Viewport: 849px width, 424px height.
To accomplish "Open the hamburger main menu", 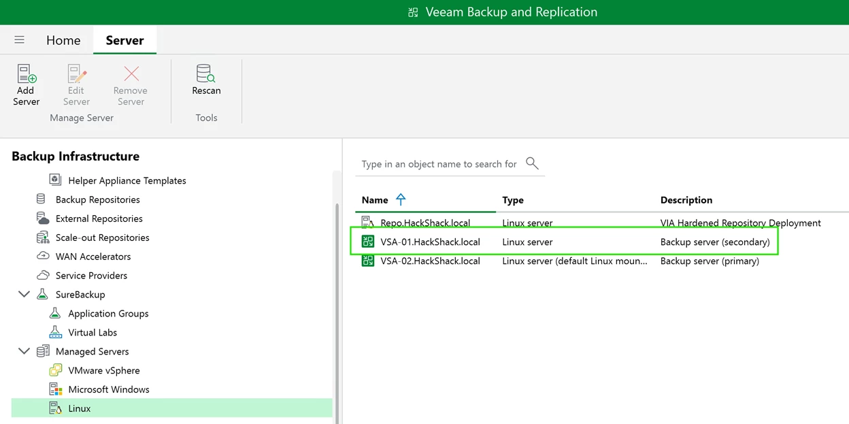I will (x=20, y=40).
